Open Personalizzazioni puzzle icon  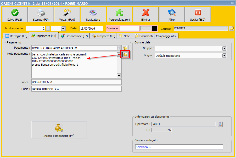point(119,15)
